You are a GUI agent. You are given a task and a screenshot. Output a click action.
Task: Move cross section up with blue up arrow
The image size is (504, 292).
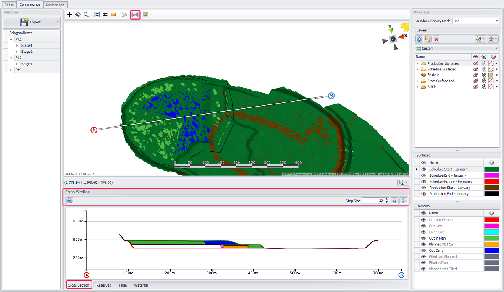coord(394,201)
